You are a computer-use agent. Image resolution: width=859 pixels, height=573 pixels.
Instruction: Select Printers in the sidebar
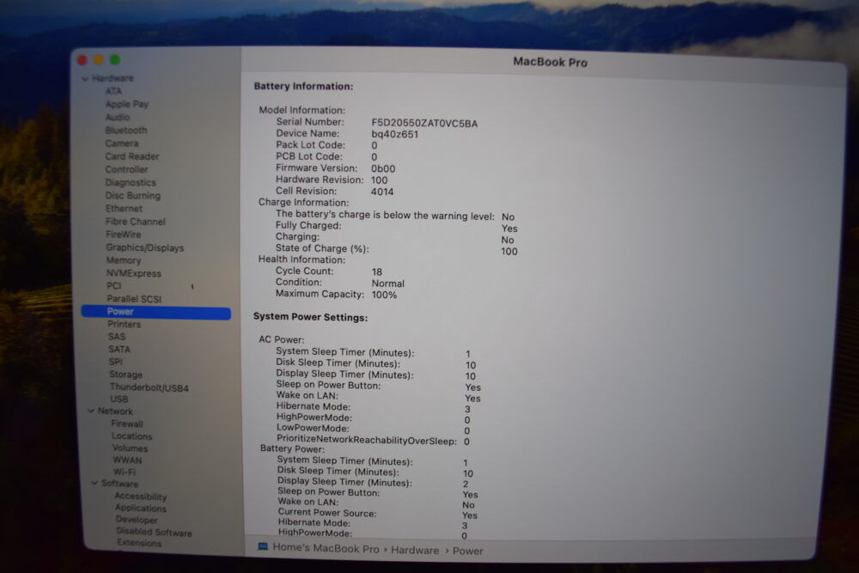(124, 324)
